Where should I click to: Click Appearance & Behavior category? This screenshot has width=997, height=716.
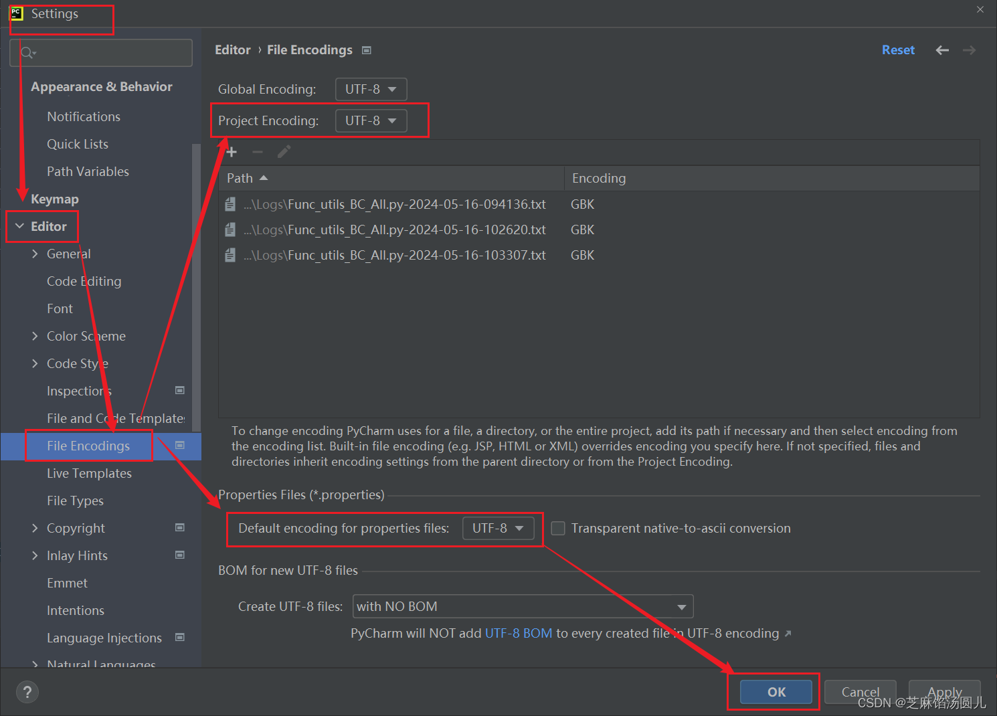[x=102, y=86]
